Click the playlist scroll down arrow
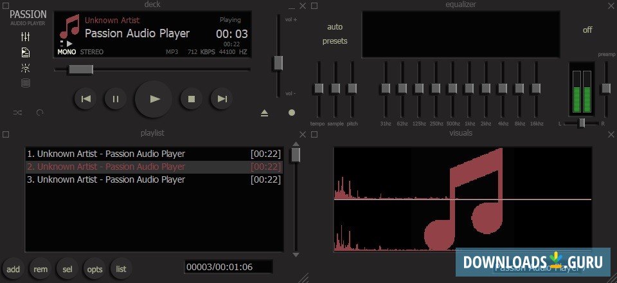617x283 pixels. point(296,255)
